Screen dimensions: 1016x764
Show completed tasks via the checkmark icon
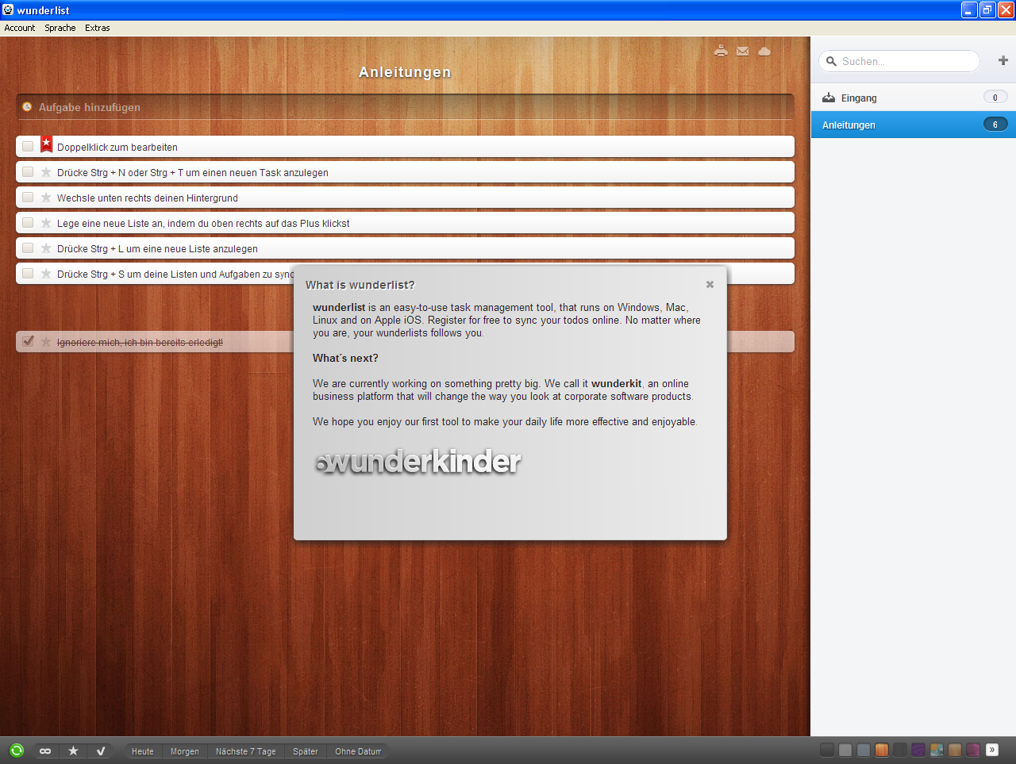point(100,751)
